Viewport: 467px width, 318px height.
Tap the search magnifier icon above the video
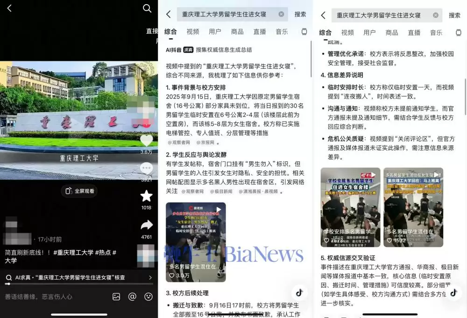point(147,8)
